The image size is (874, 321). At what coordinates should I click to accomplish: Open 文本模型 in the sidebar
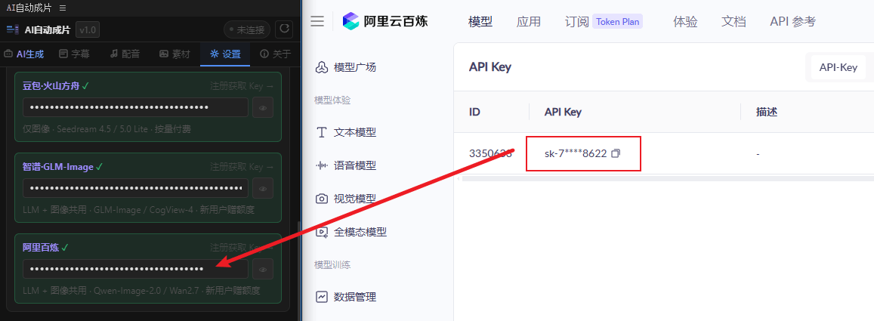pyautogui.click(x=355, y=133)
